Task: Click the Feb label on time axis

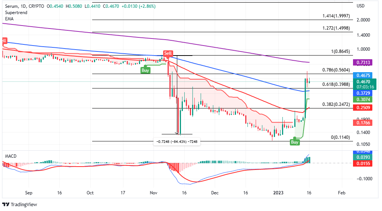Action: pos(341,193)
